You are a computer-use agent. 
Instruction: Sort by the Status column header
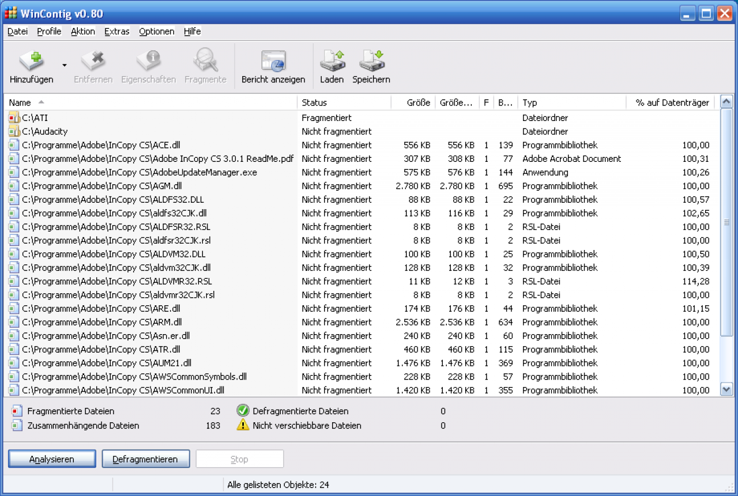click(x=344, y=103)
